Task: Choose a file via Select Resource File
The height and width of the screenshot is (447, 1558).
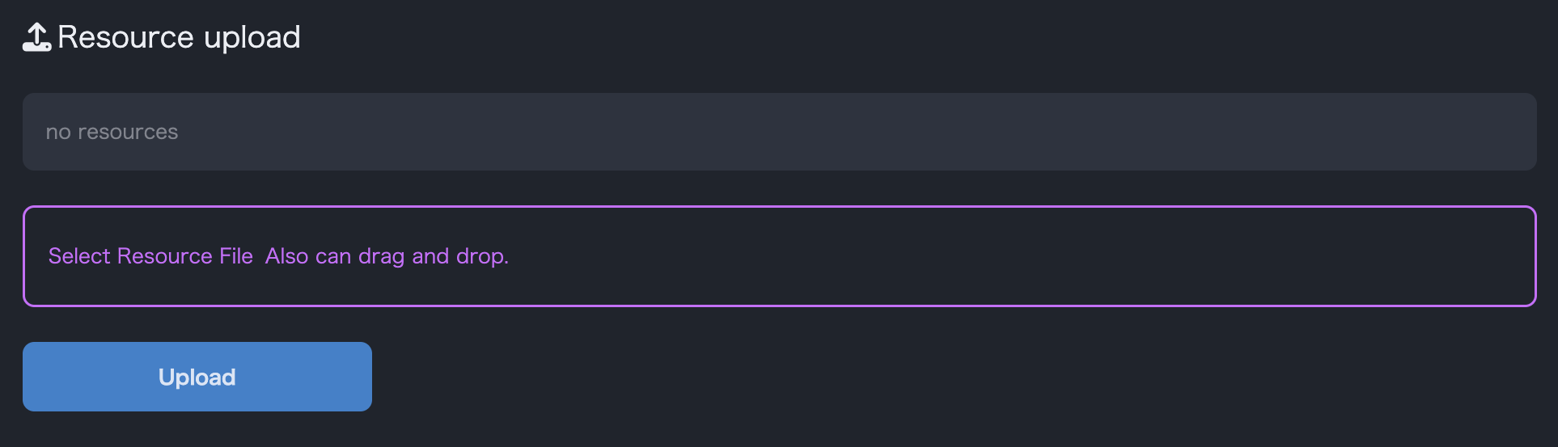Action: tap(150, 256)
